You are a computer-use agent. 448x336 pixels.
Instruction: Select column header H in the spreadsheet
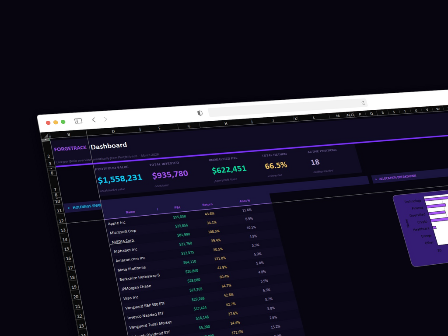pos(226,124)
